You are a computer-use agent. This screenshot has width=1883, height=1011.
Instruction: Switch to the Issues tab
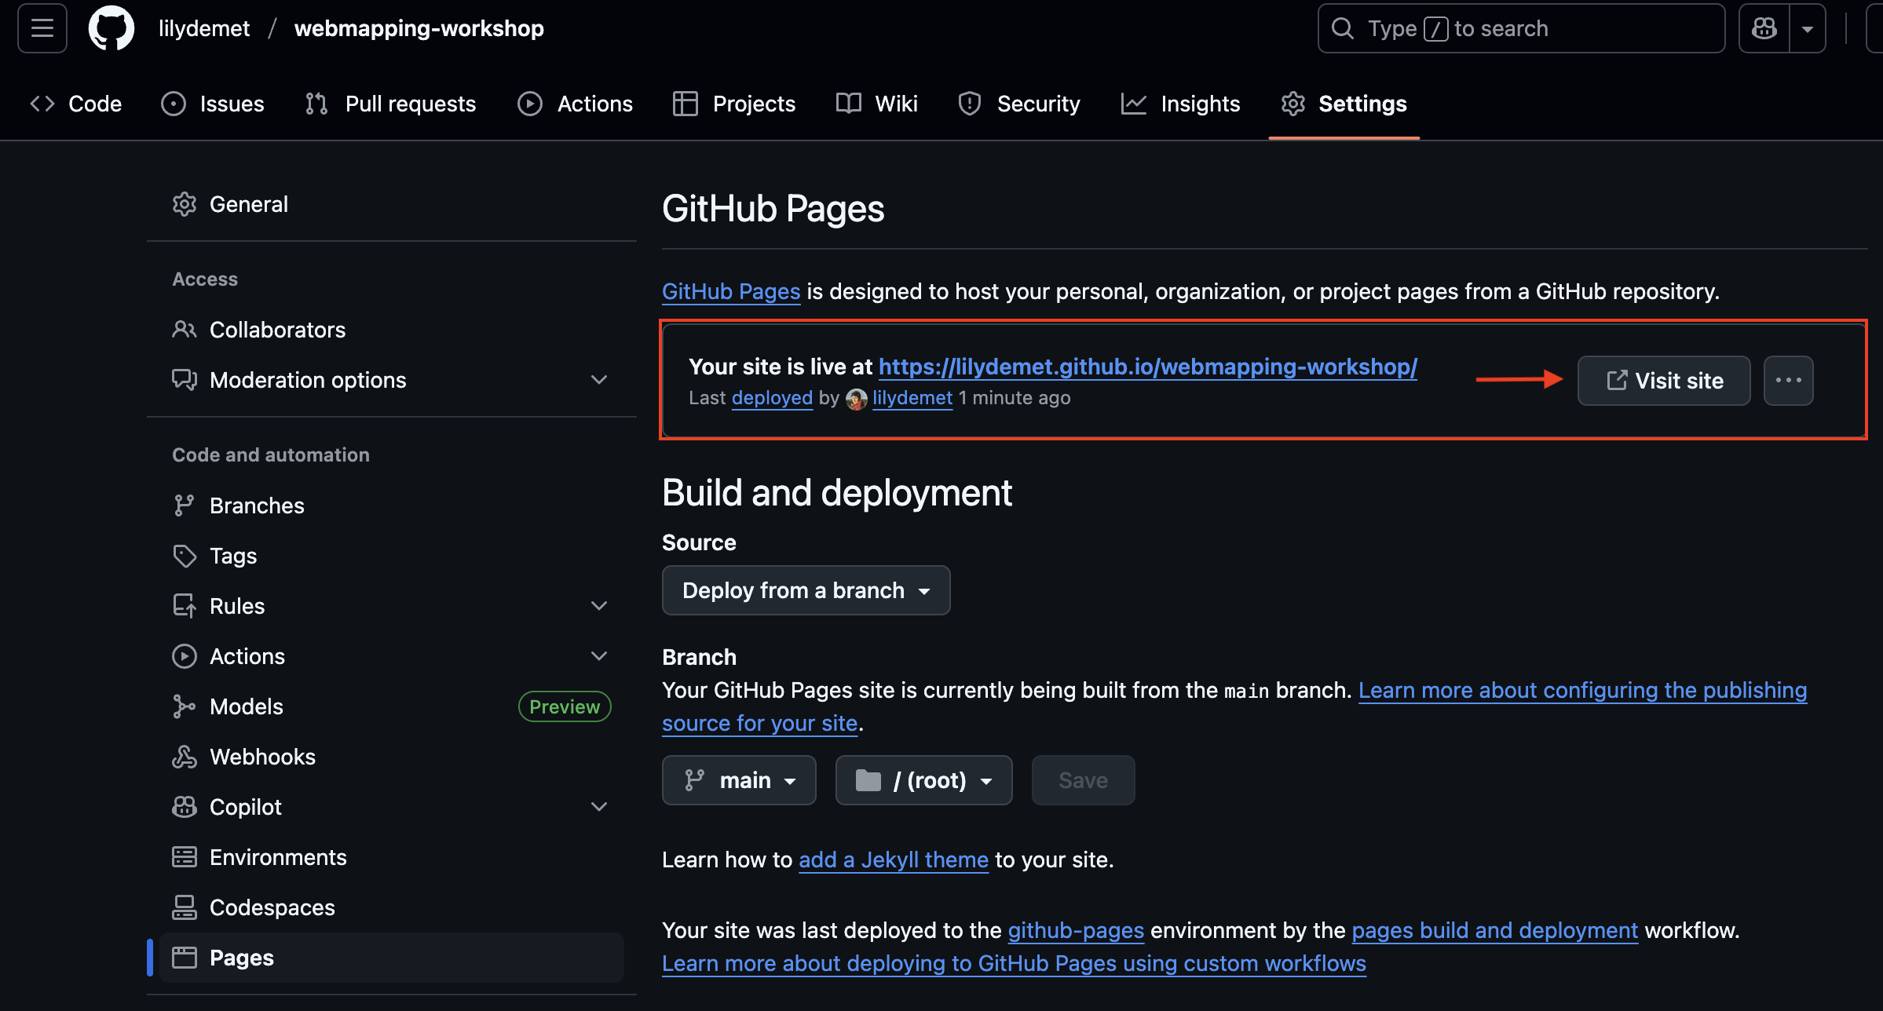pos(212,104)
